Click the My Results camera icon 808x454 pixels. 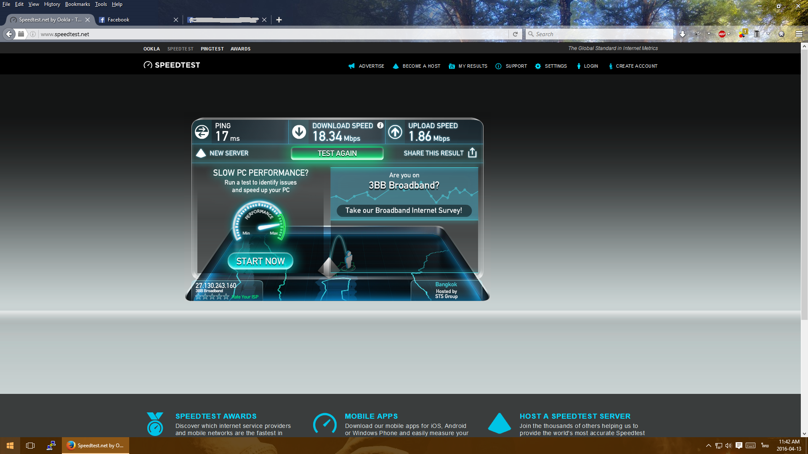click(x=452, y=66)
